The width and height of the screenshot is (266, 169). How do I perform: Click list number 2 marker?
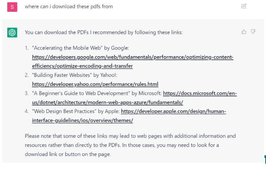pyautogui.click(x=27, y=75)
